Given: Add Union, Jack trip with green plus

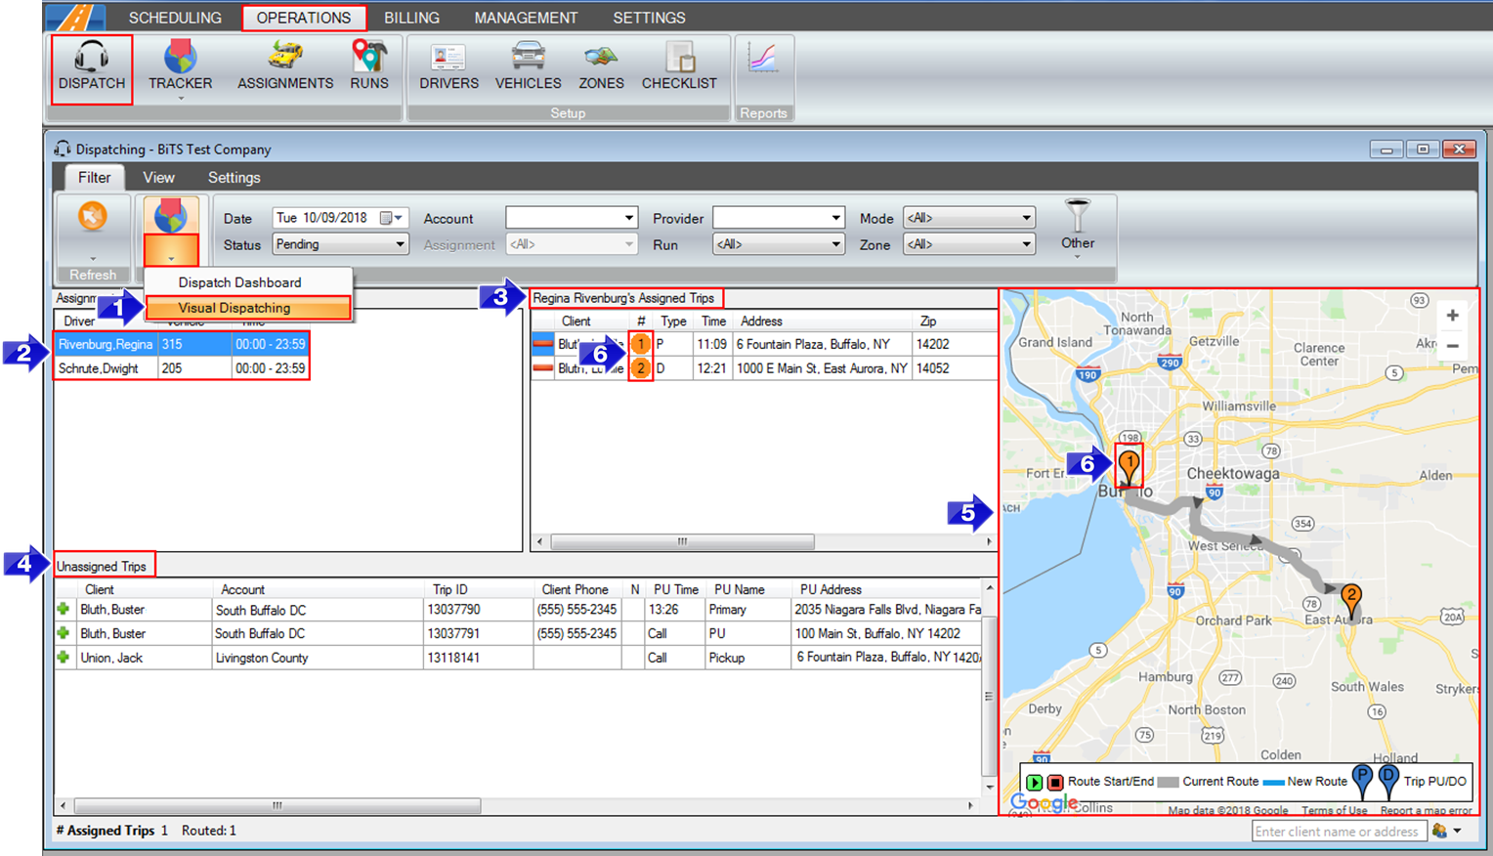Looking at the screenshot, I should coord(64,658).
